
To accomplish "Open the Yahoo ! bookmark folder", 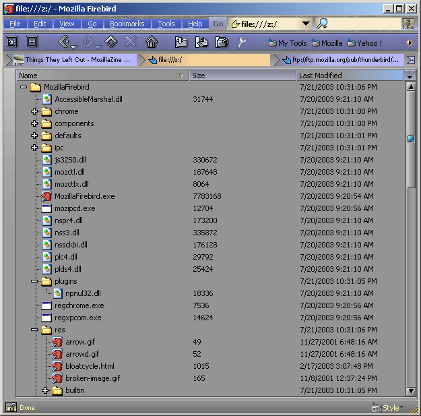I will coord(364,43).
